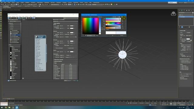Open the Modes menu in material editor
This screenshot has width=194, height=109.
point(9,16)
